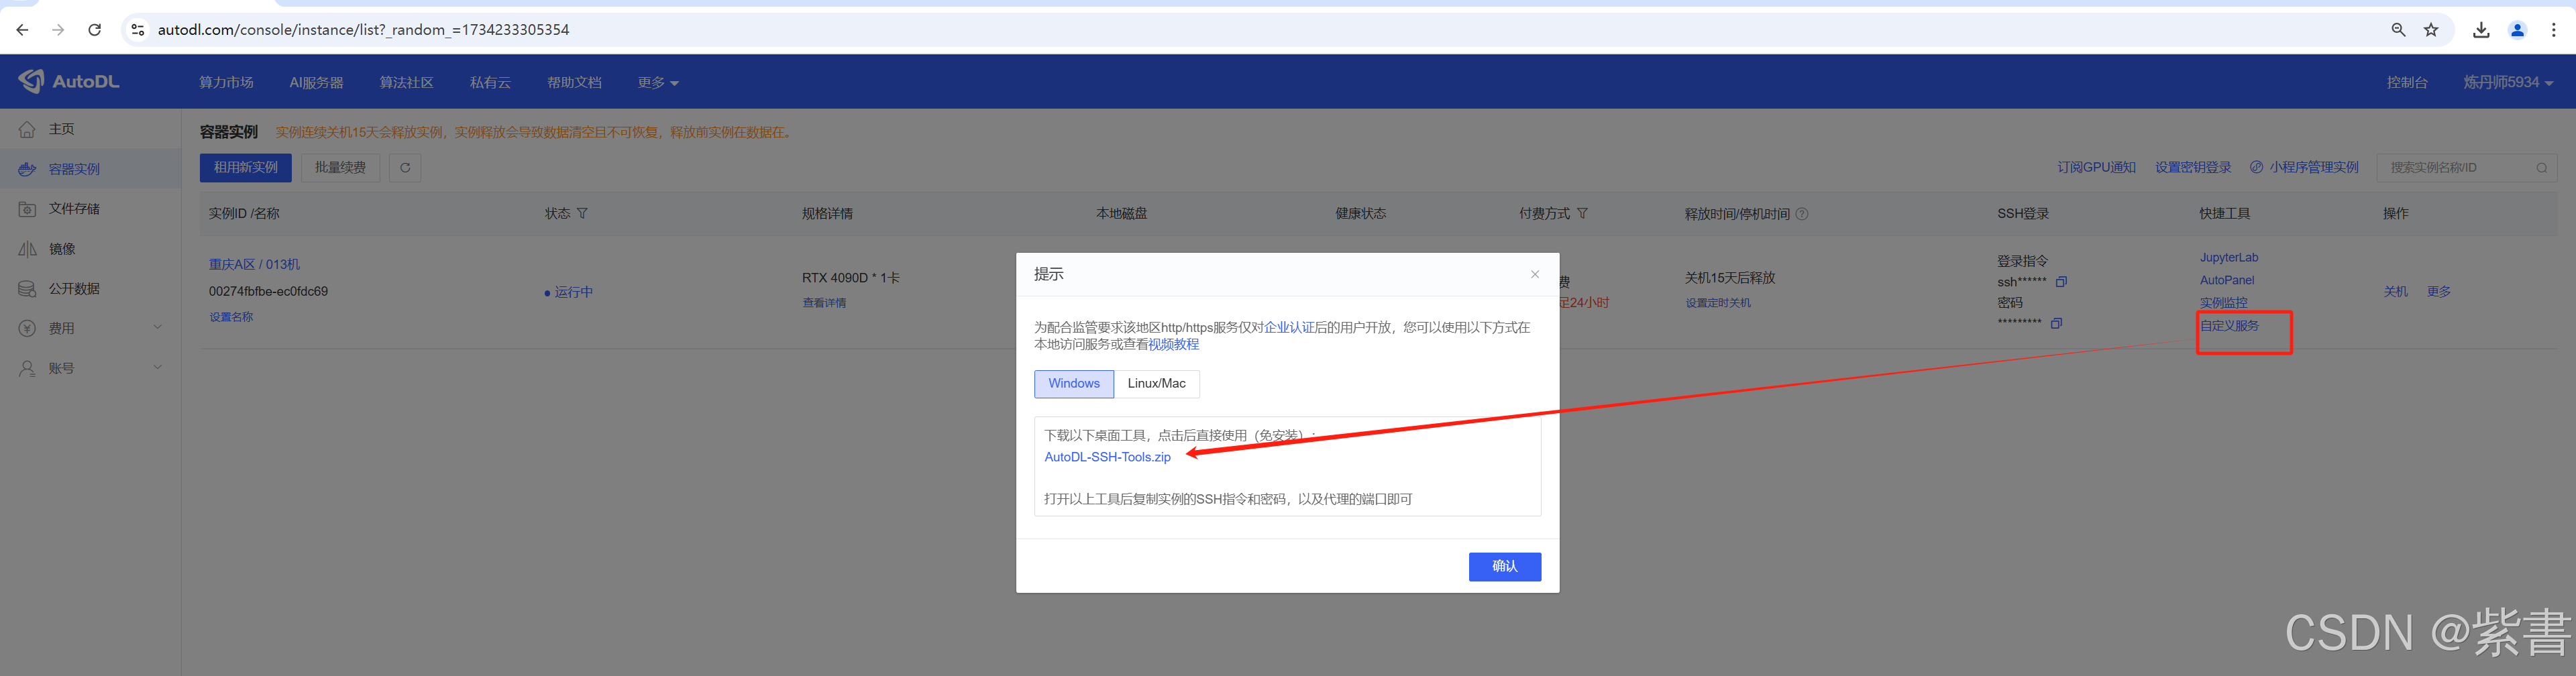Expand the 费用 sidebar section

90,328
